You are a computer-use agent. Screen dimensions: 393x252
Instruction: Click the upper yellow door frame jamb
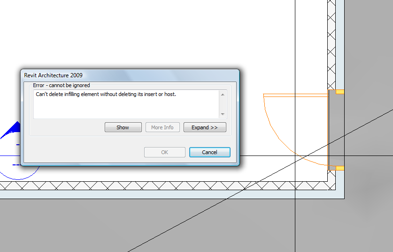[x=340, y=92]
